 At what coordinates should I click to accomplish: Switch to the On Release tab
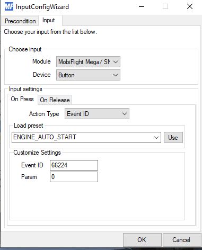[55, 100]
